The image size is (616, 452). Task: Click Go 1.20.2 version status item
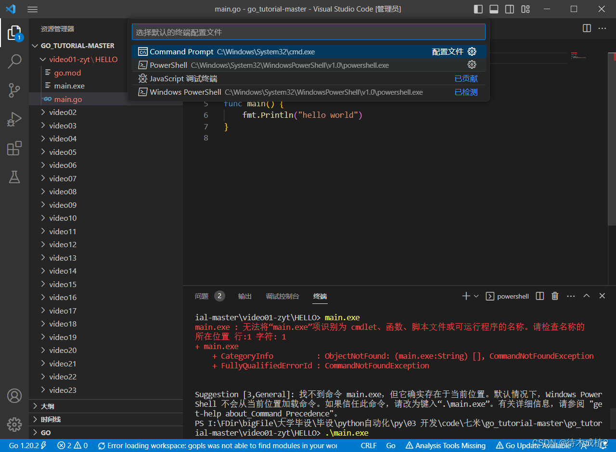click(28, 445)
